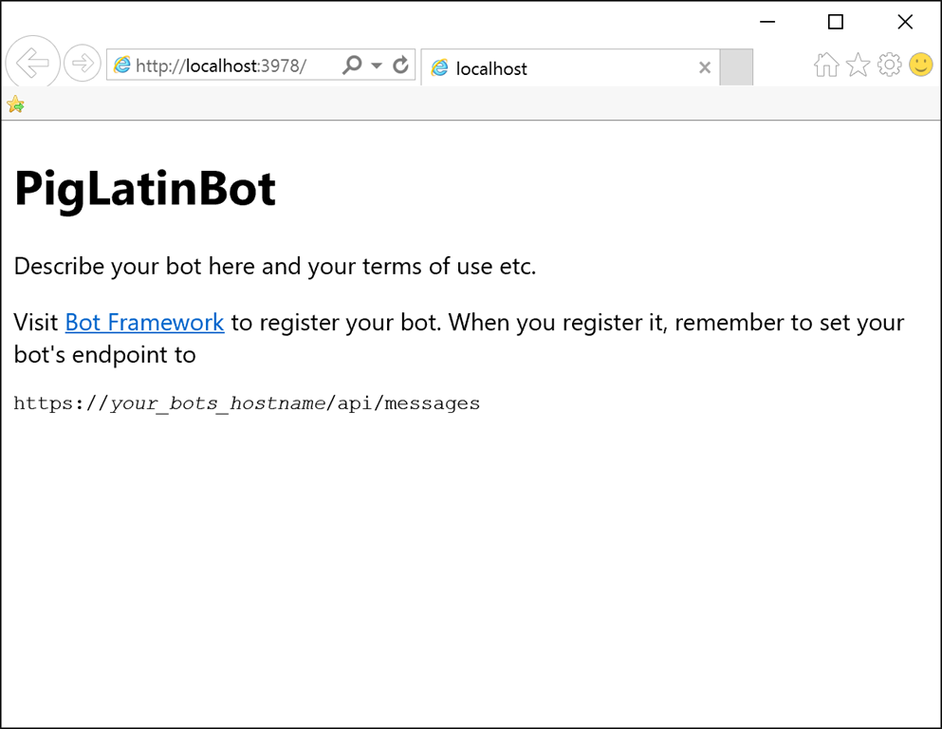The width and height of the screenshot is (942, 729).
Task: Click the magnifying glass search icon
Action: point(352,65)
